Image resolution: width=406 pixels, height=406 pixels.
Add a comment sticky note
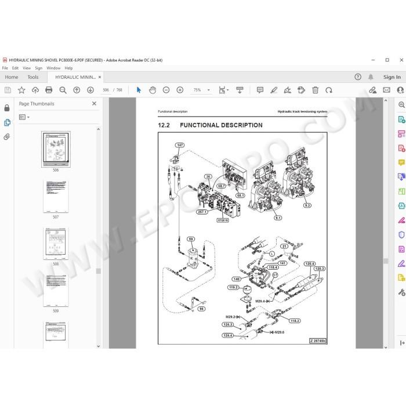click(260, 90)
